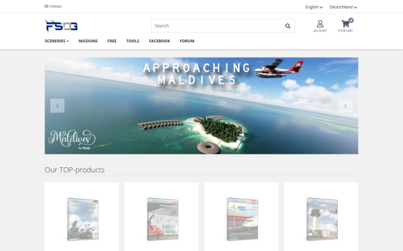This screenshot has width=403, height=251.
Task: Open the Approaching Maldives banner
Action: 201,106
